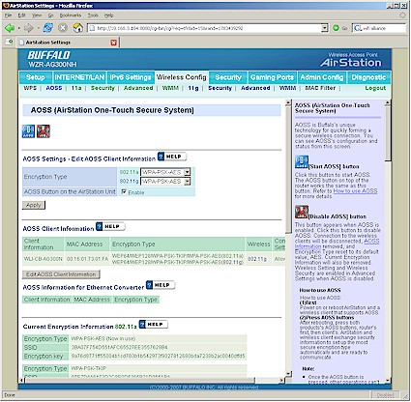
Task: Go to AOSS submenu link
Action: pyautogui.click(x=54, y=88)
